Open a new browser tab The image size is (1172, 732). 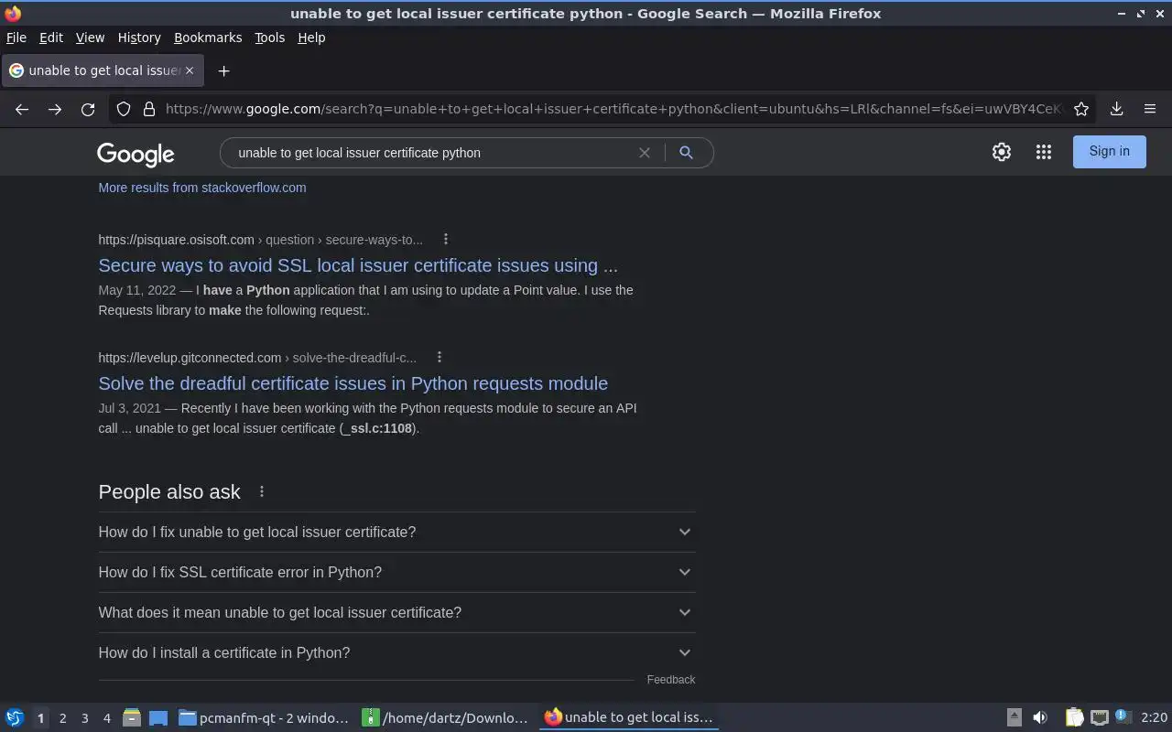[x=223, y=70]
